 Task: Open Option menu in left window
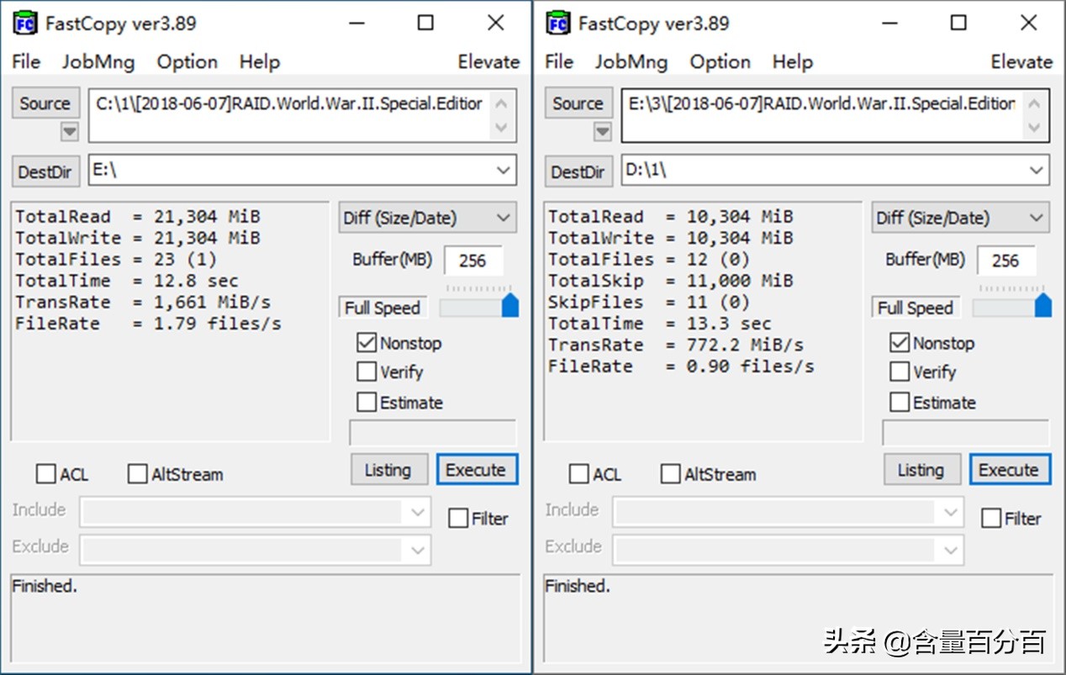pos(187,61)
